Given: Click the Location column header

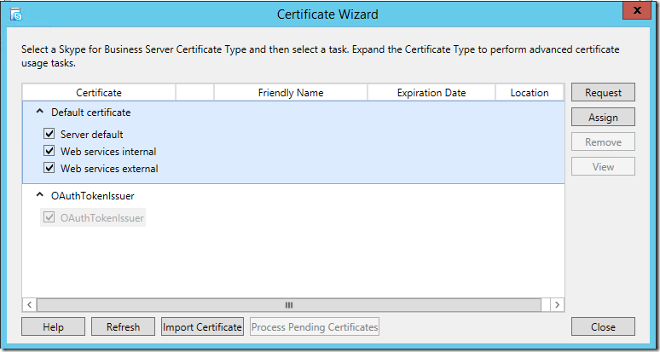Looking at the screenshot, I should [530, 93].
